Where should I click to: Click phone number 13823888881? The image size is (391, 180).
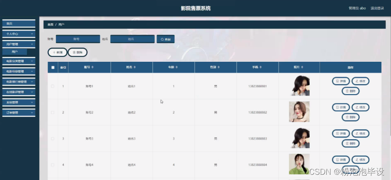click(x=257, y=86)
